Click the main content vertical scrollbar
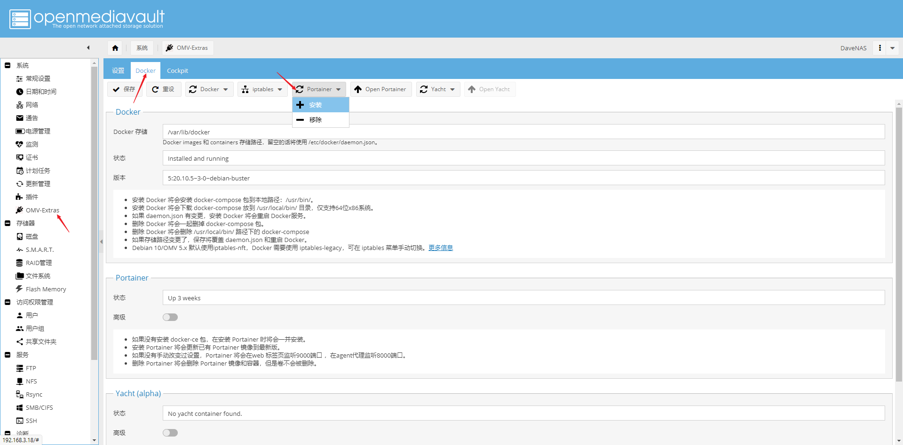903x445 pixels. pyautogui.click(x=899, y=244)
